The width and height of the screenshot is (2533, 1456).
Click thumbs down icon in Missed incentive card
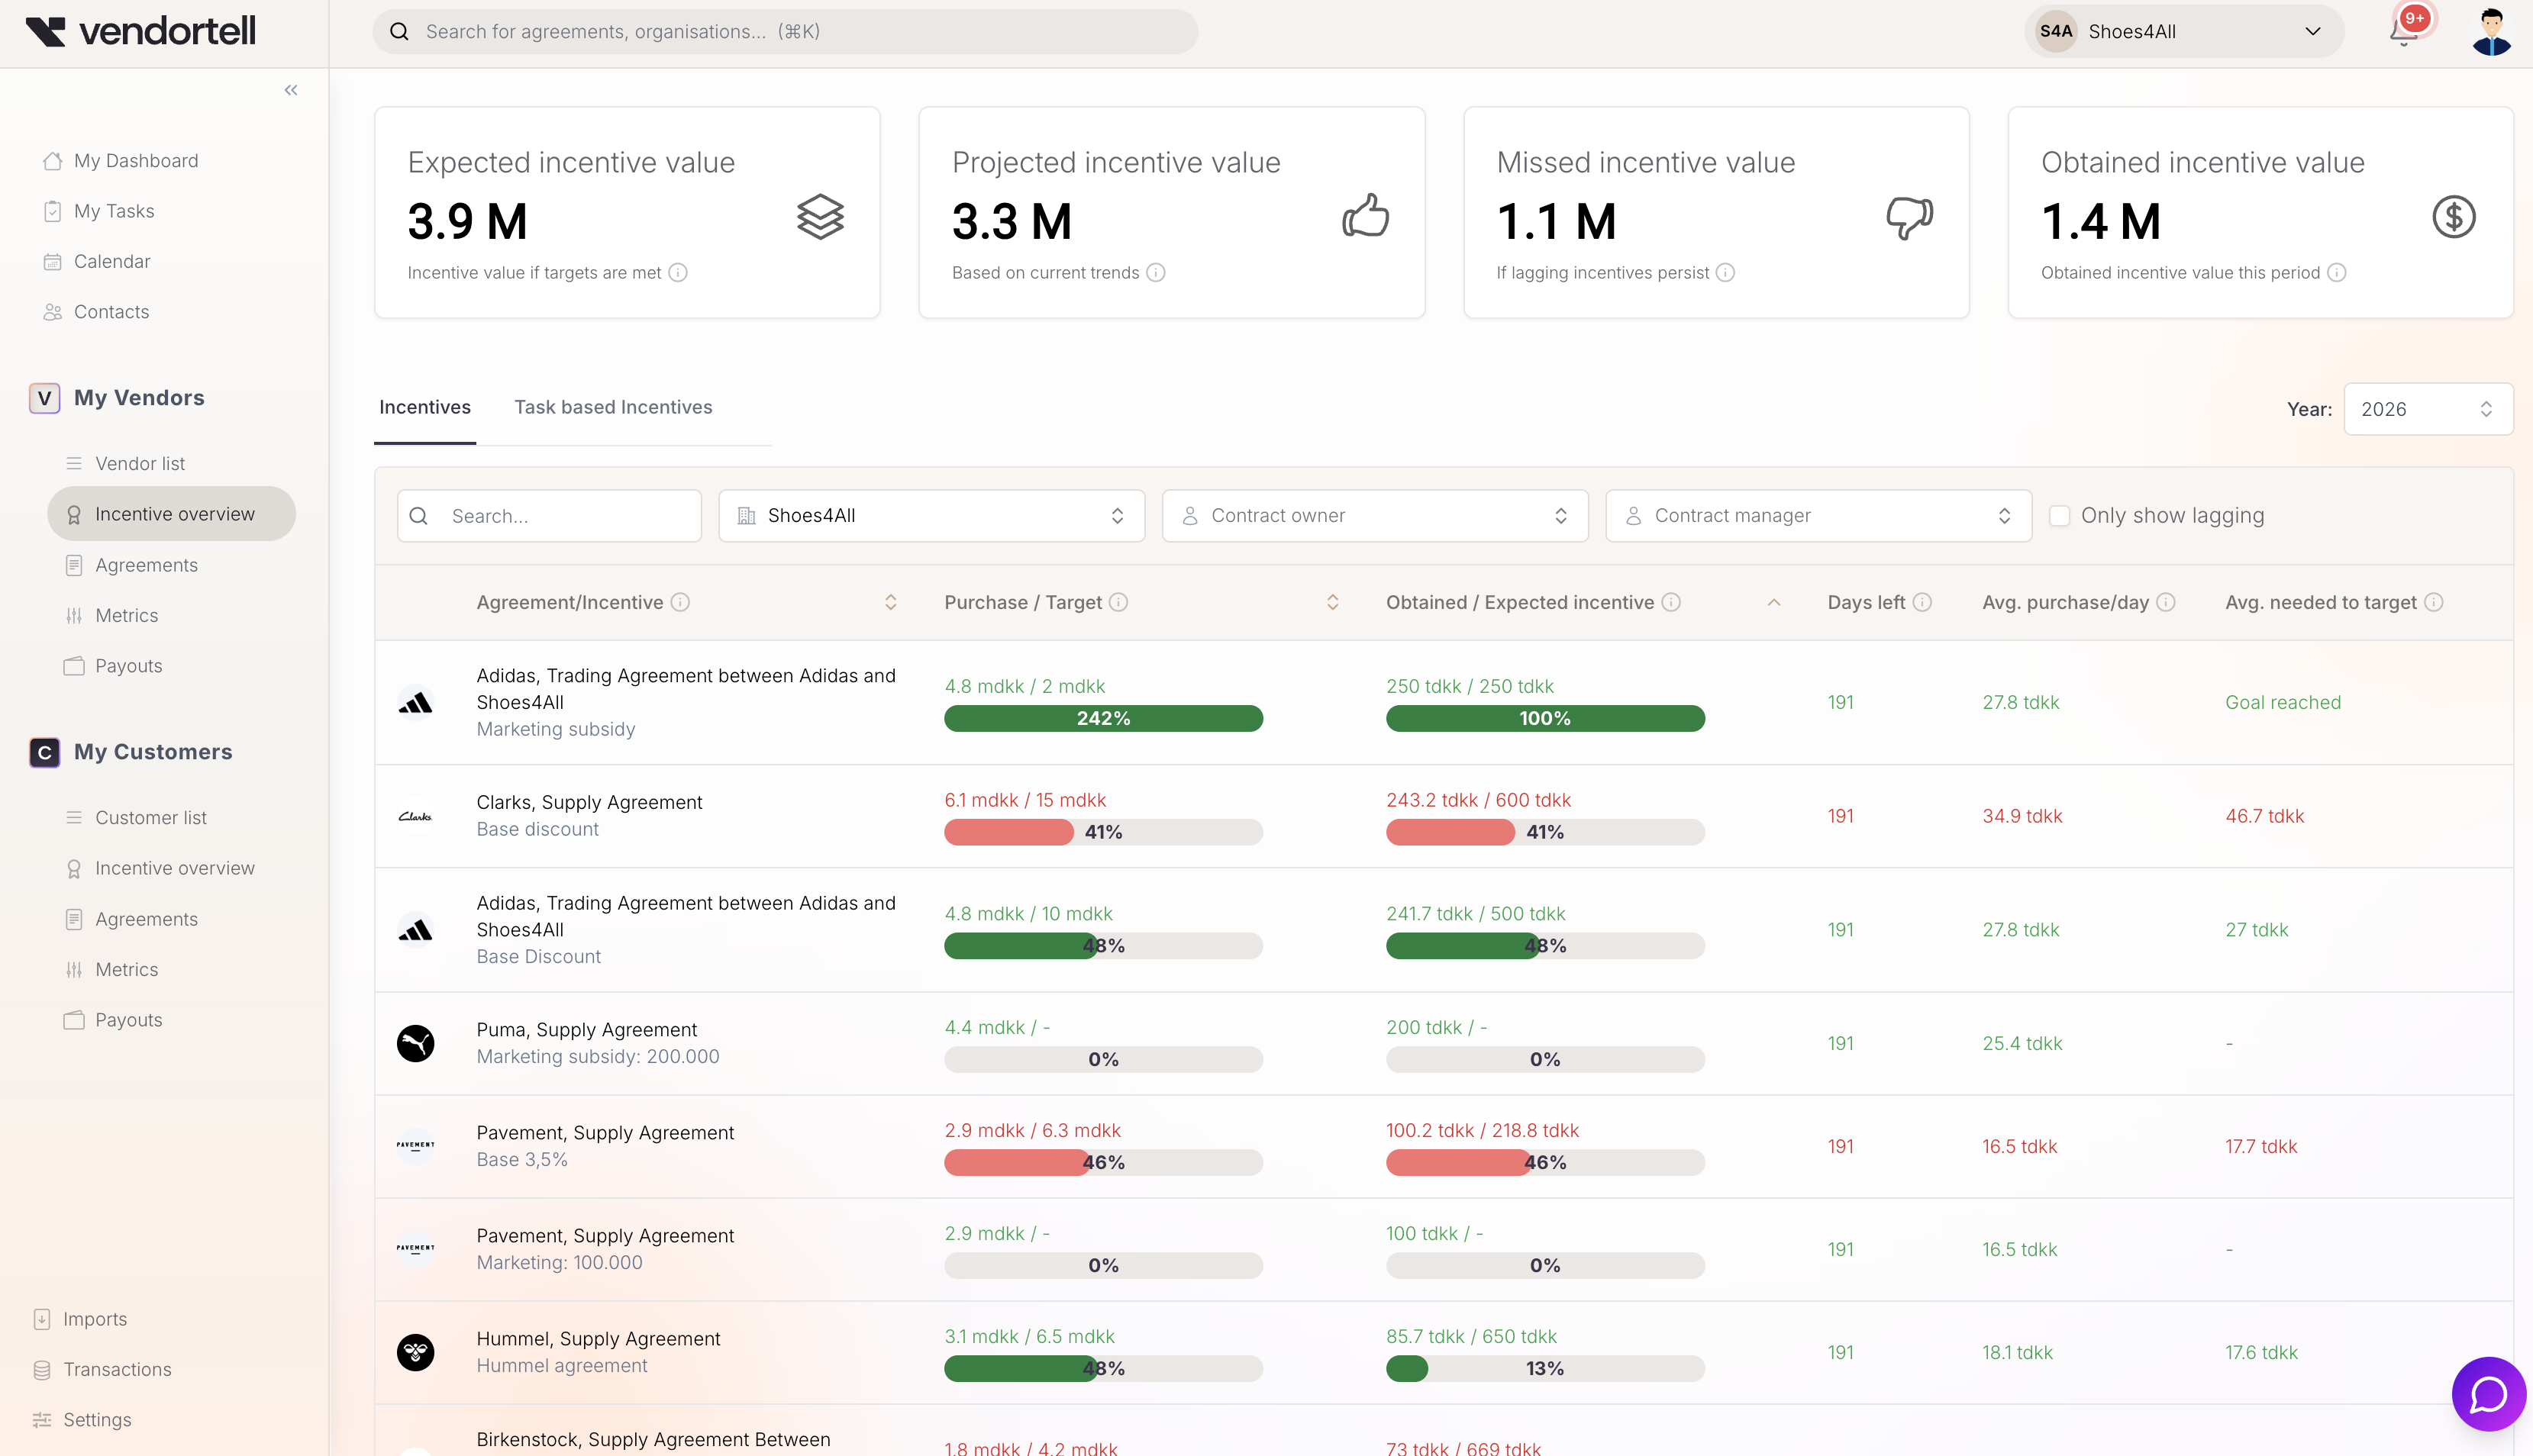coord(1910,217)
